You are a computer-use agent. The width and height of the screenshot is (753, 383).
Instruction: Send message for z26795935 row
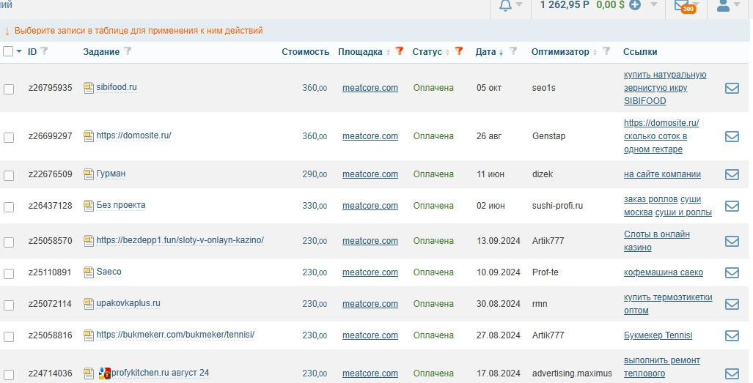click(732, 88)
